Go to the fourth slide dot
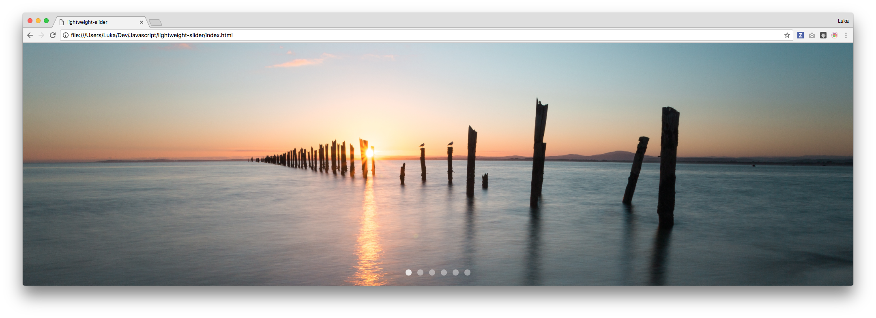This screenshot has width=876, height=318. point(444,272)
